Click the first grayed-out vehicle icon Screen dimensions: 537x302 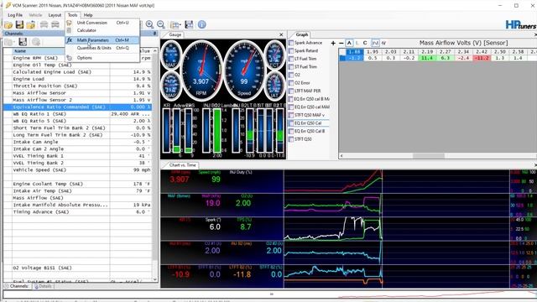(44, 24)
